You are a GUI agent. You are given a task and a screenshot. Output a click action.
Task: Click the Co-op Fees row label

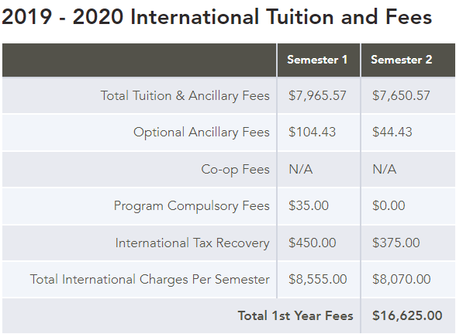[x=235, y=170]
